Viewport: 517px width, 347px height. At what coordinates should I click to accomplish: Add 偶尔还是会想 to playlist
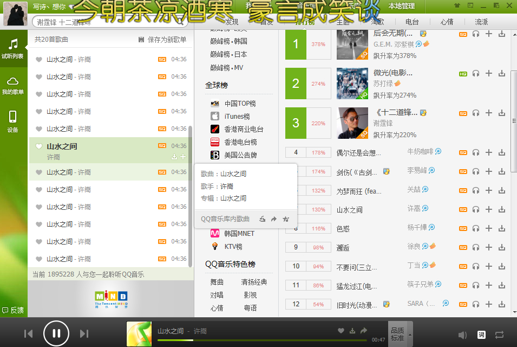pyautogui.click(x=489, y=152)
